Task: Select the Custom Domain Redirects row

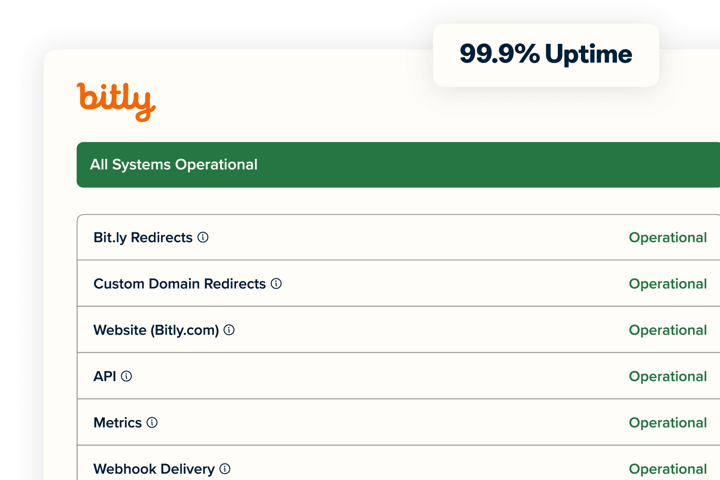Action: [372, 284]
